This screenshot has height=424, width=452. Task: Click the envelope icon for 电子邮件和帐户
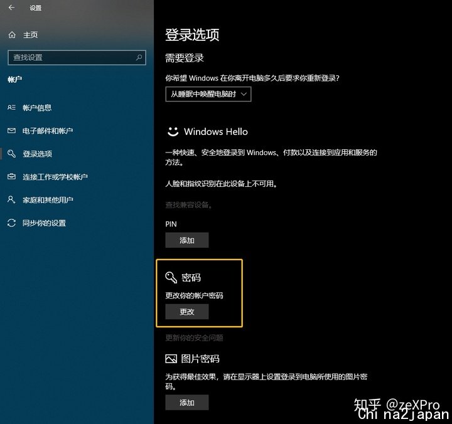pyautogui.click(x=11, y=130)
